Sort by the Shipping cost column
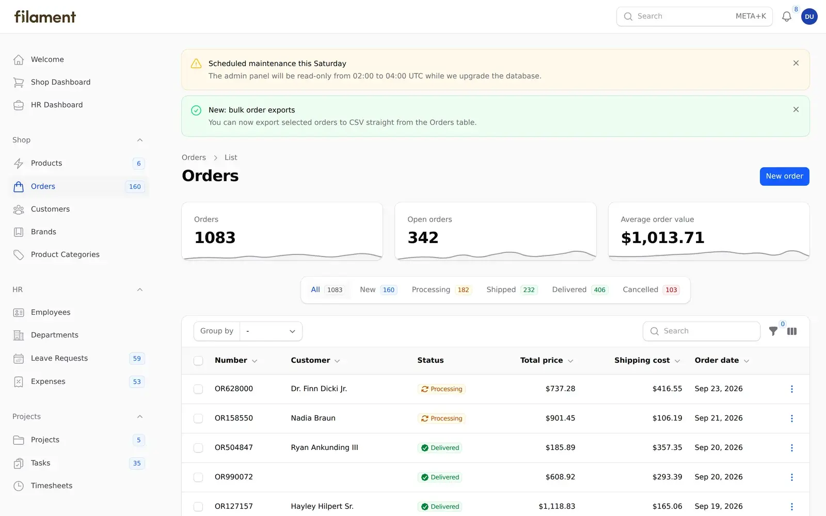The height and width of the screenshot is (516, 826). pos(647,361)
